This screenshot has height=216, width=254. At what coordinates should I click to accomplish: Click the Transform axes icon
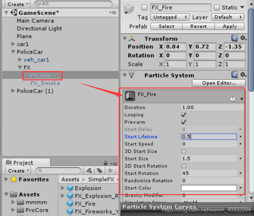tap(132, 38)
